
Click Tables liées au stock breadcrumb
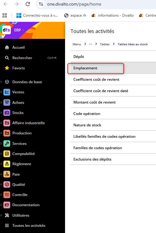[x=133, y=44]
